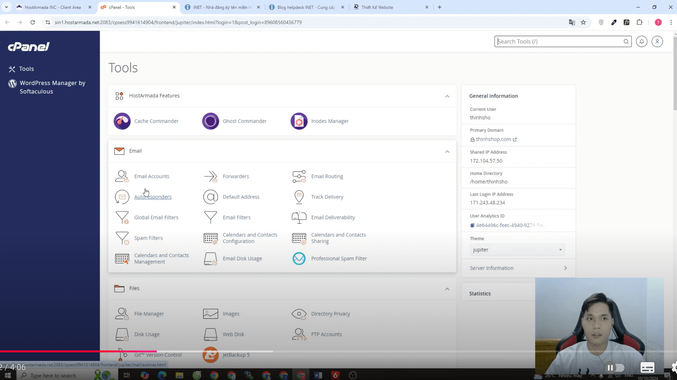Open Professional Spam Filter
677x380 pixels.
(x=339, y=258)
